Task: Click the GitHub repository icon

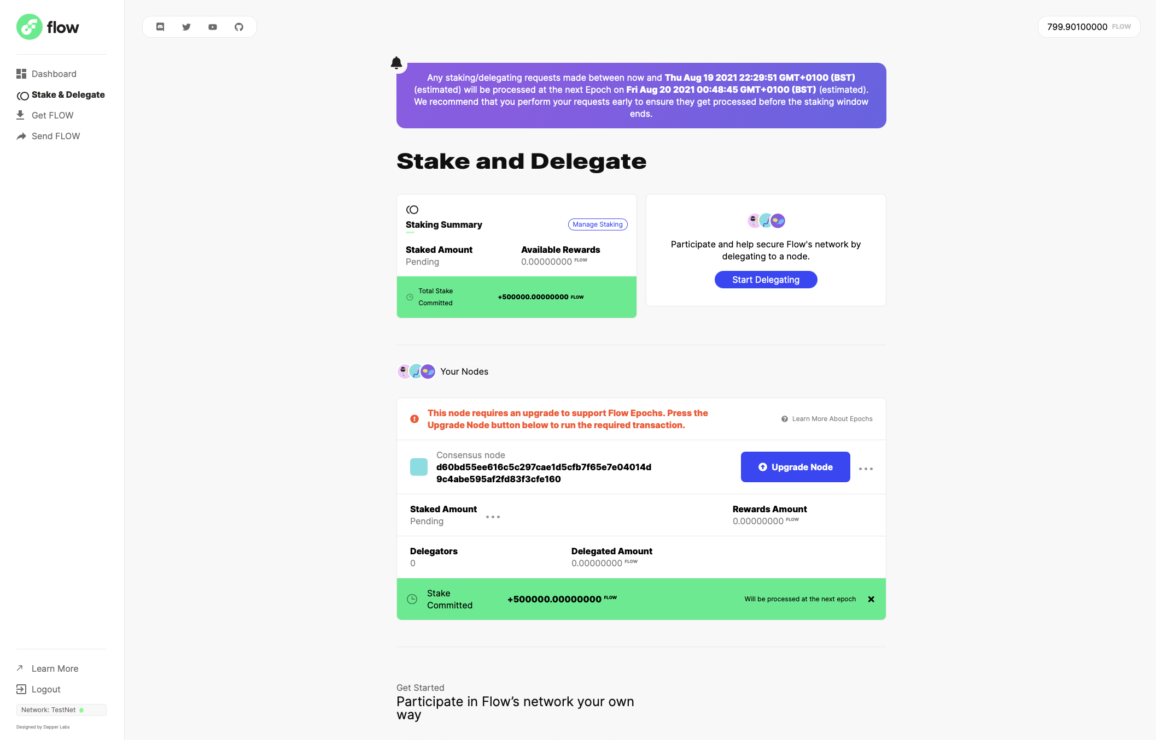Action: tap(239, 26)
